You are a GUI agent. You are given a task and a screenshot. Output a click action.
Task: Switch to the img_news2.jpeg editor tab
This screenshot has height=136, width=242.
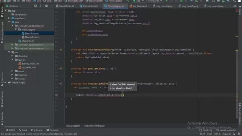(215, 6)
